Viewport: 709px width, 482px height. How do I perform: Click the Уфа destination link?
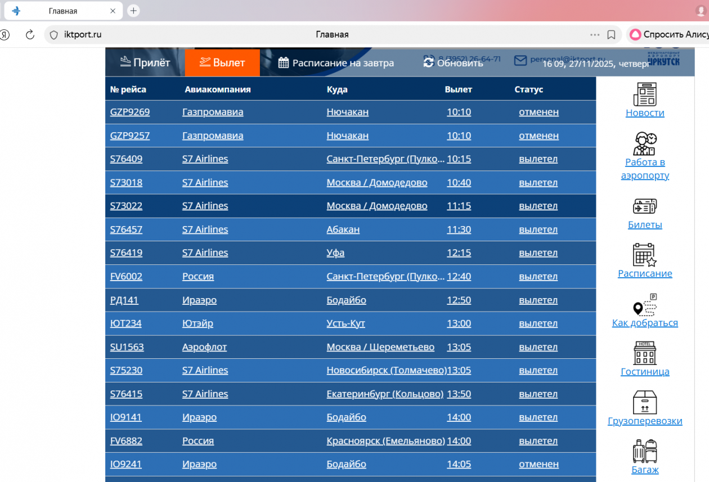[x=335, y=253]
